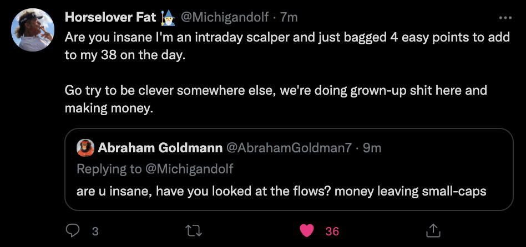Visit the @AbrahamGoldman7 handle

pos(289,148)
